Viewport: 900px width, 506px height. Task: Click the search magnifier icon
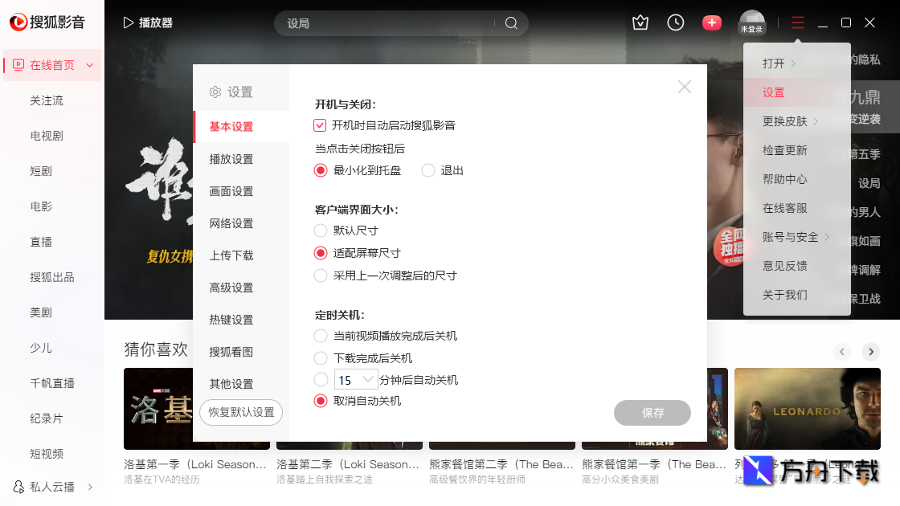pyautogui.click(x=511, y=23)
